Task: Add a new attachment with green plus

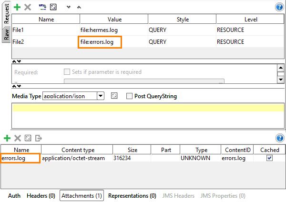Action: [7, 138]
